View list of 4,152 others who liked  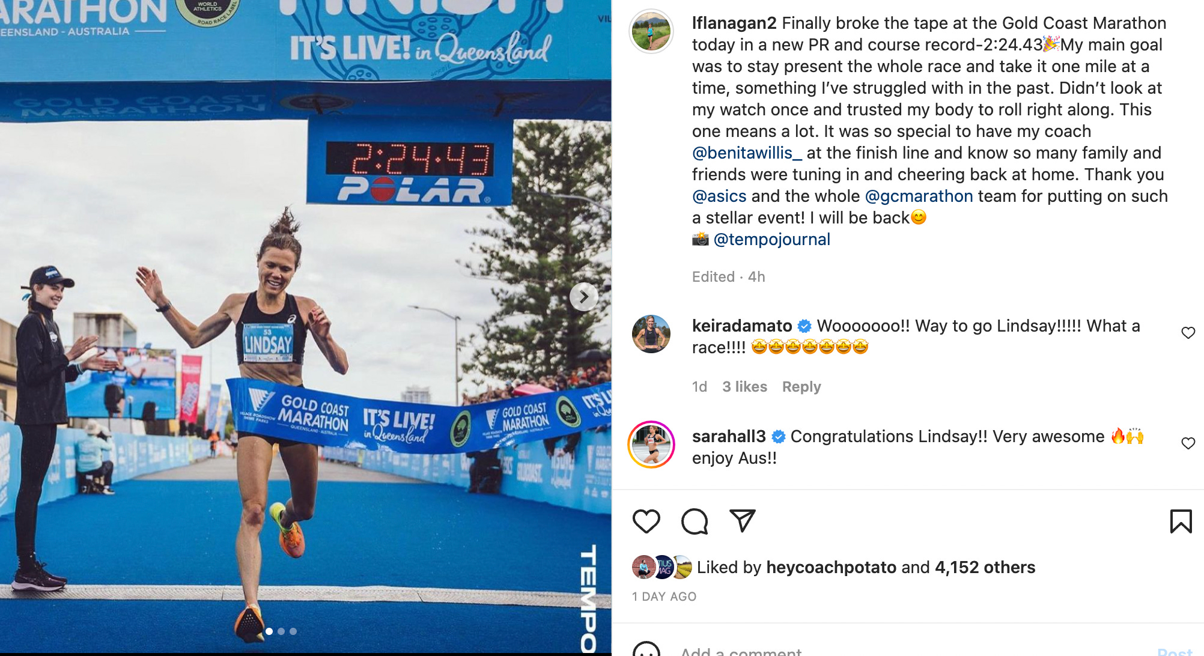985,568
